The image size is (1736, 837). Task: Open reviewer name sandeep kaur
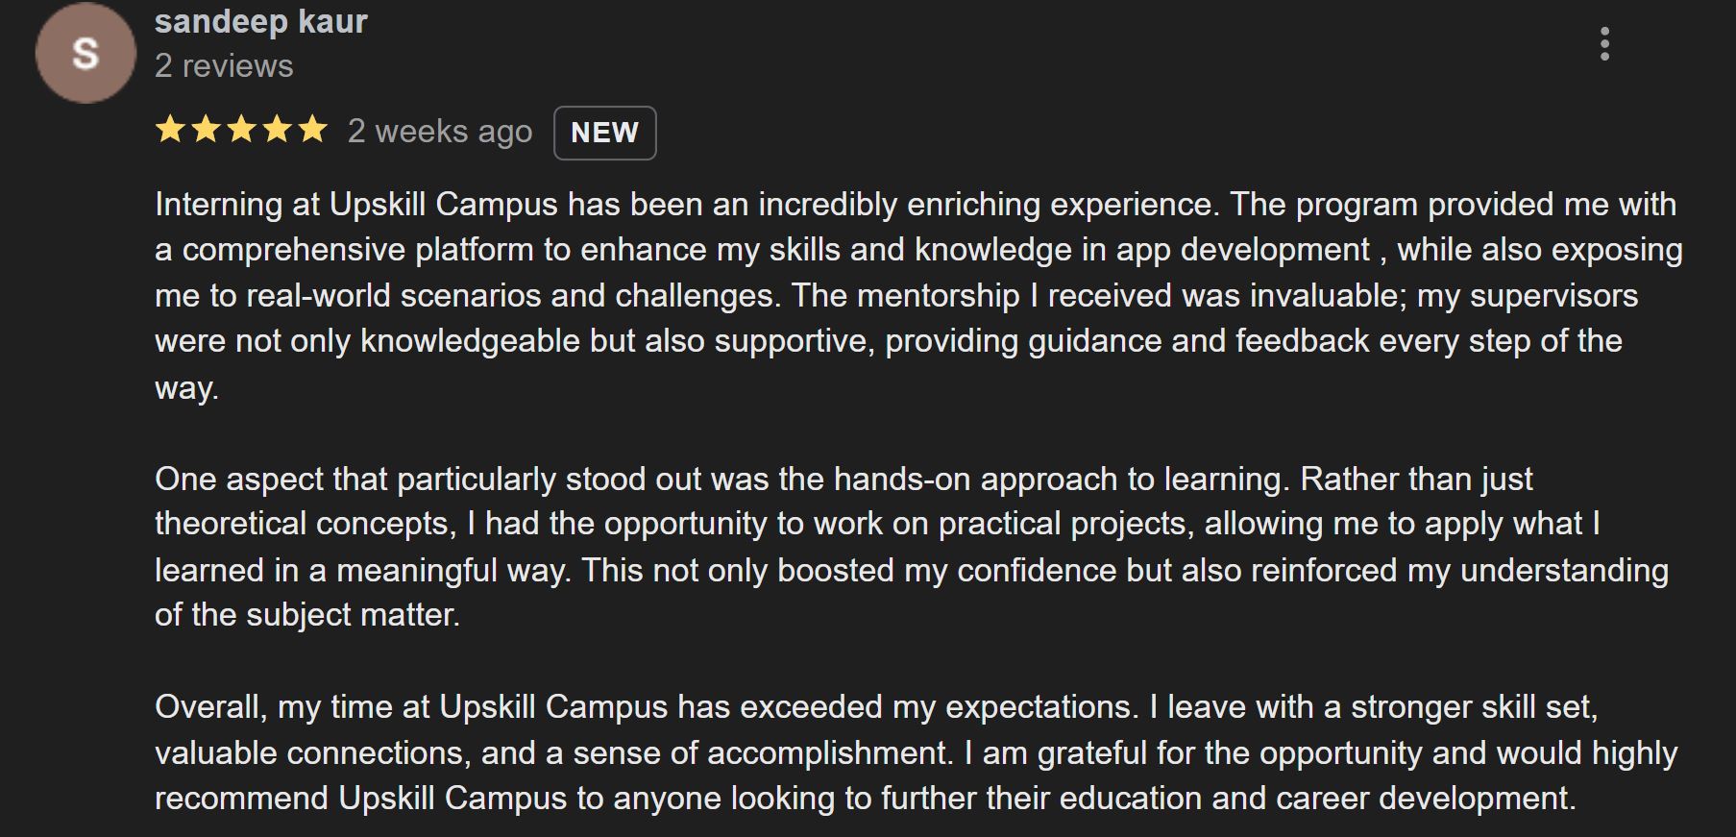click(261, 21)
